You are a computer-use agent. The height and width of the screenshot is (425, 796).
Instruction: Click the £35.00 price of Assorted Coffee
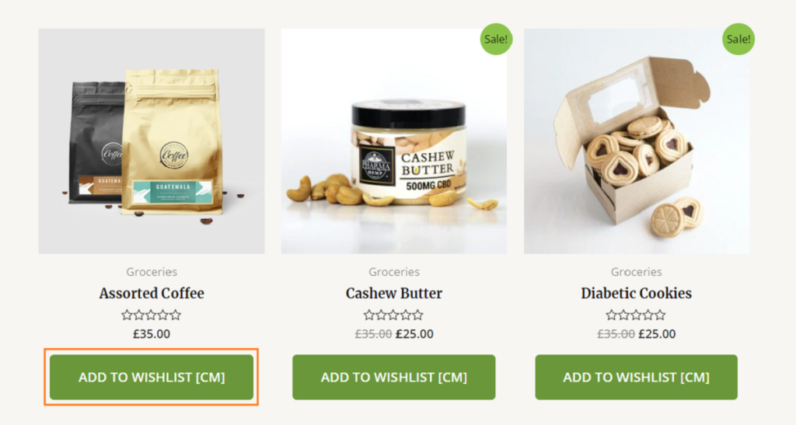pyautogui.click(x=152, y=334)
